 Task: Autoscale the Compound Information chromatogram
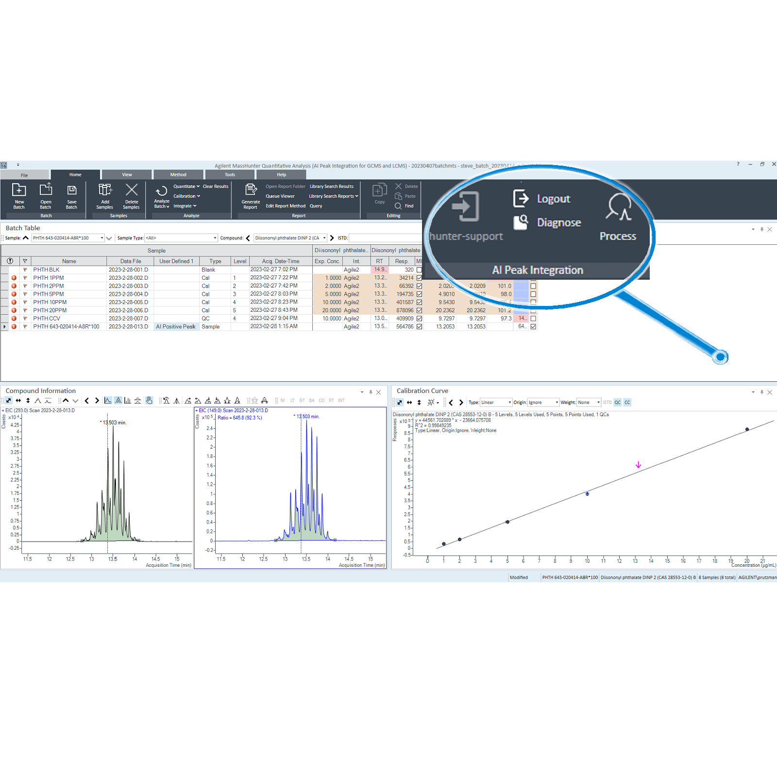coord(9,401)
